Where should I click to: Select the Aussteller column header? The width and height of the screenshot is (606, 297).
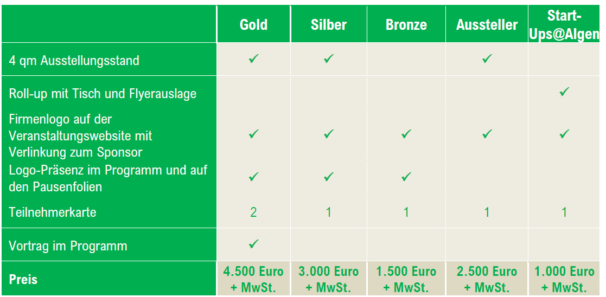point(487,25)
